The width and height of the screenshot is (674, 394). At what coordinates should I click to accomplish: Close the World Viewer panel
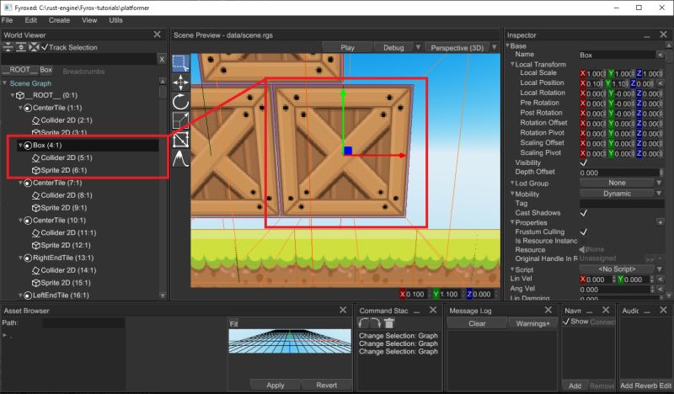158,35
